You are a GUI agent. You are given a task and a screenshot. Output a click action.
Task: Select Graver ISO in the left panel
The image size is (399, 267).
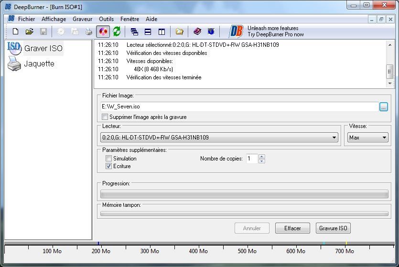click(35, 48)
